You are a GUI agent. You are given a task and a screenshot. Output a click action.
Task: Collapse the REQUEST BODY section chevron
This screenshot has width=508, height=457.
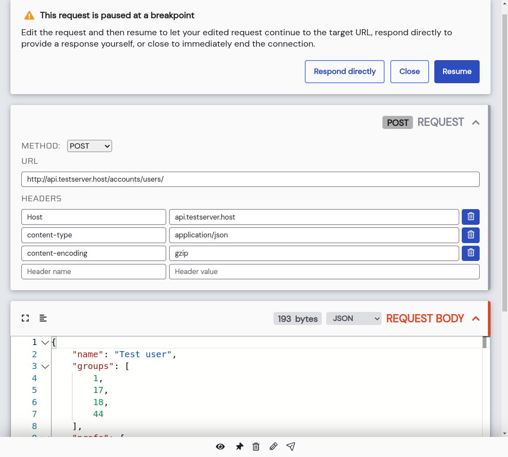476,318
